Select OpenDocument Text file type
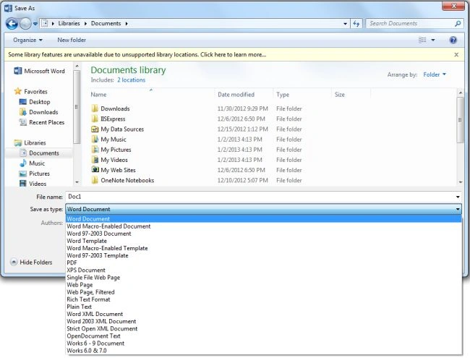 [263, 336]
